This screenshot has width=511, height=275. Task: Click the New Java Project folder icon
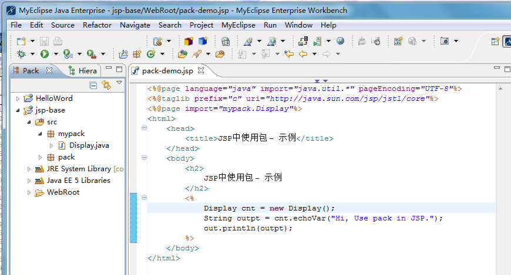[123, 54]
